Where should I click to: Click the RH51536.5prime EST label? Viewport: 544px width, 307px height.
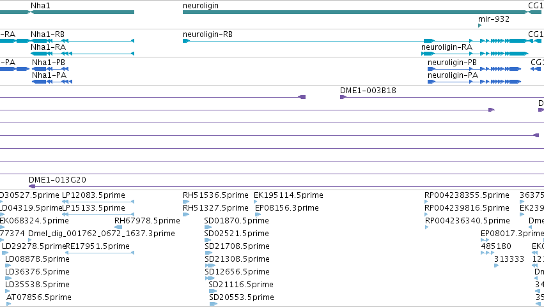[x=215, y=195]
